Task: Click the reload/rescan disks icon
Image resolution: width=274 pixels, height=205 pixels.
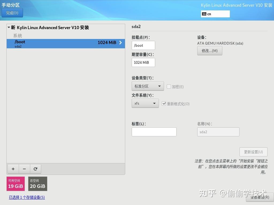Action: click(x=36, y=169)
